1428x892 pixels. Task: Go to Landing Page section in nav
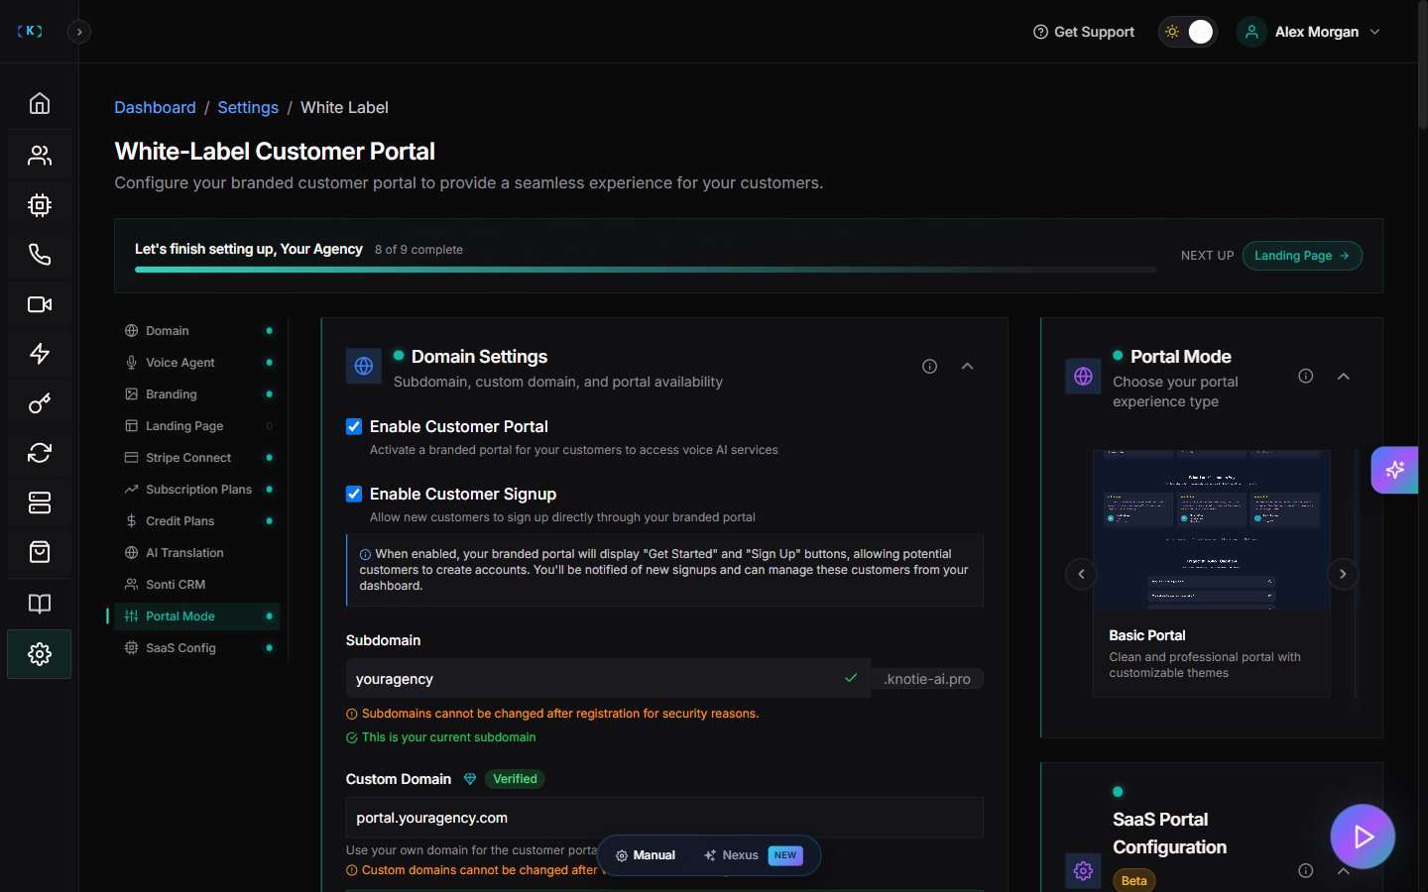tap(197, 426)
